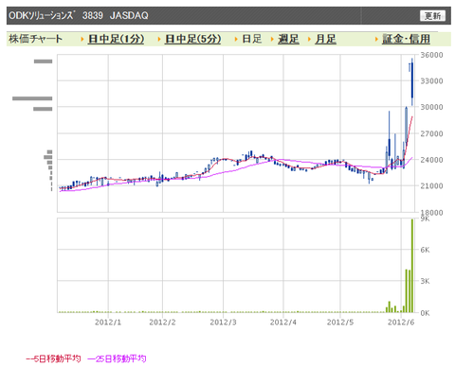Switch to the 月足 monthly chart
Viewport: 455px width, 367px height.
click(x=325, y=39)
